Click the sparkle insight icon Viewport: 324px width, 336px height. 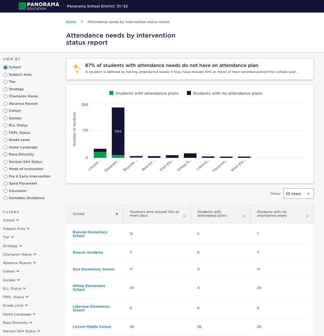point(77,69)
